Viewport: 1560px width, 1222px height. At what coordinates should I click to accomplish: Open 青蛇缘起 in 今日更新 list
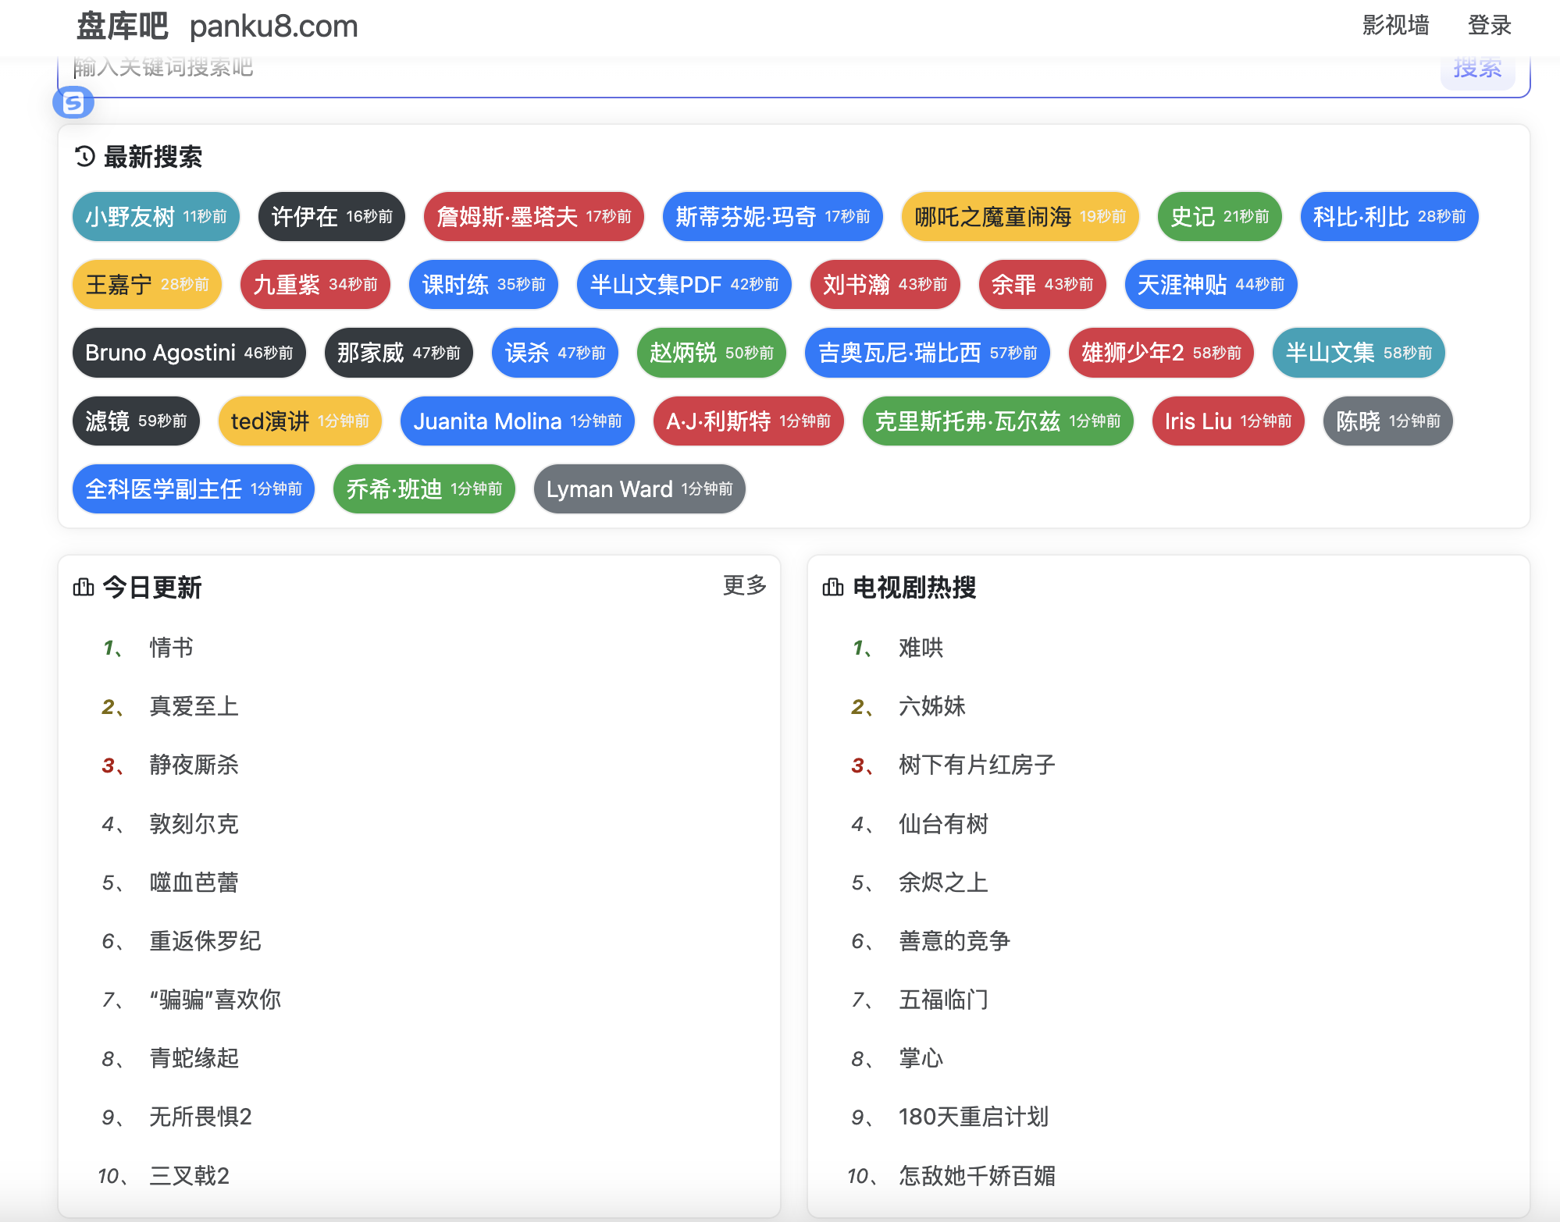coord(194,1058)
